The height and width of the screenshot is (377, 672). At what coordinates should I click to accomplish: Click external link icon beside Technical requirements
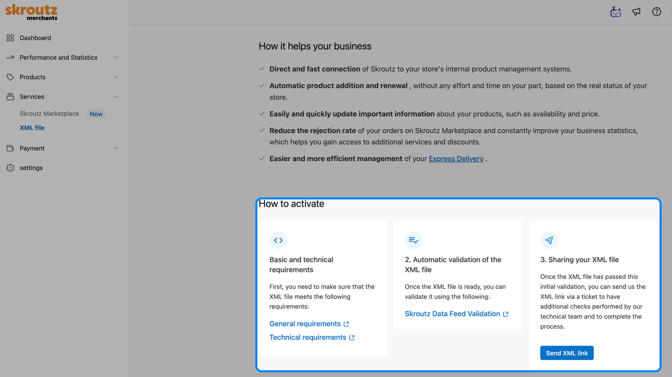[352, 338]
